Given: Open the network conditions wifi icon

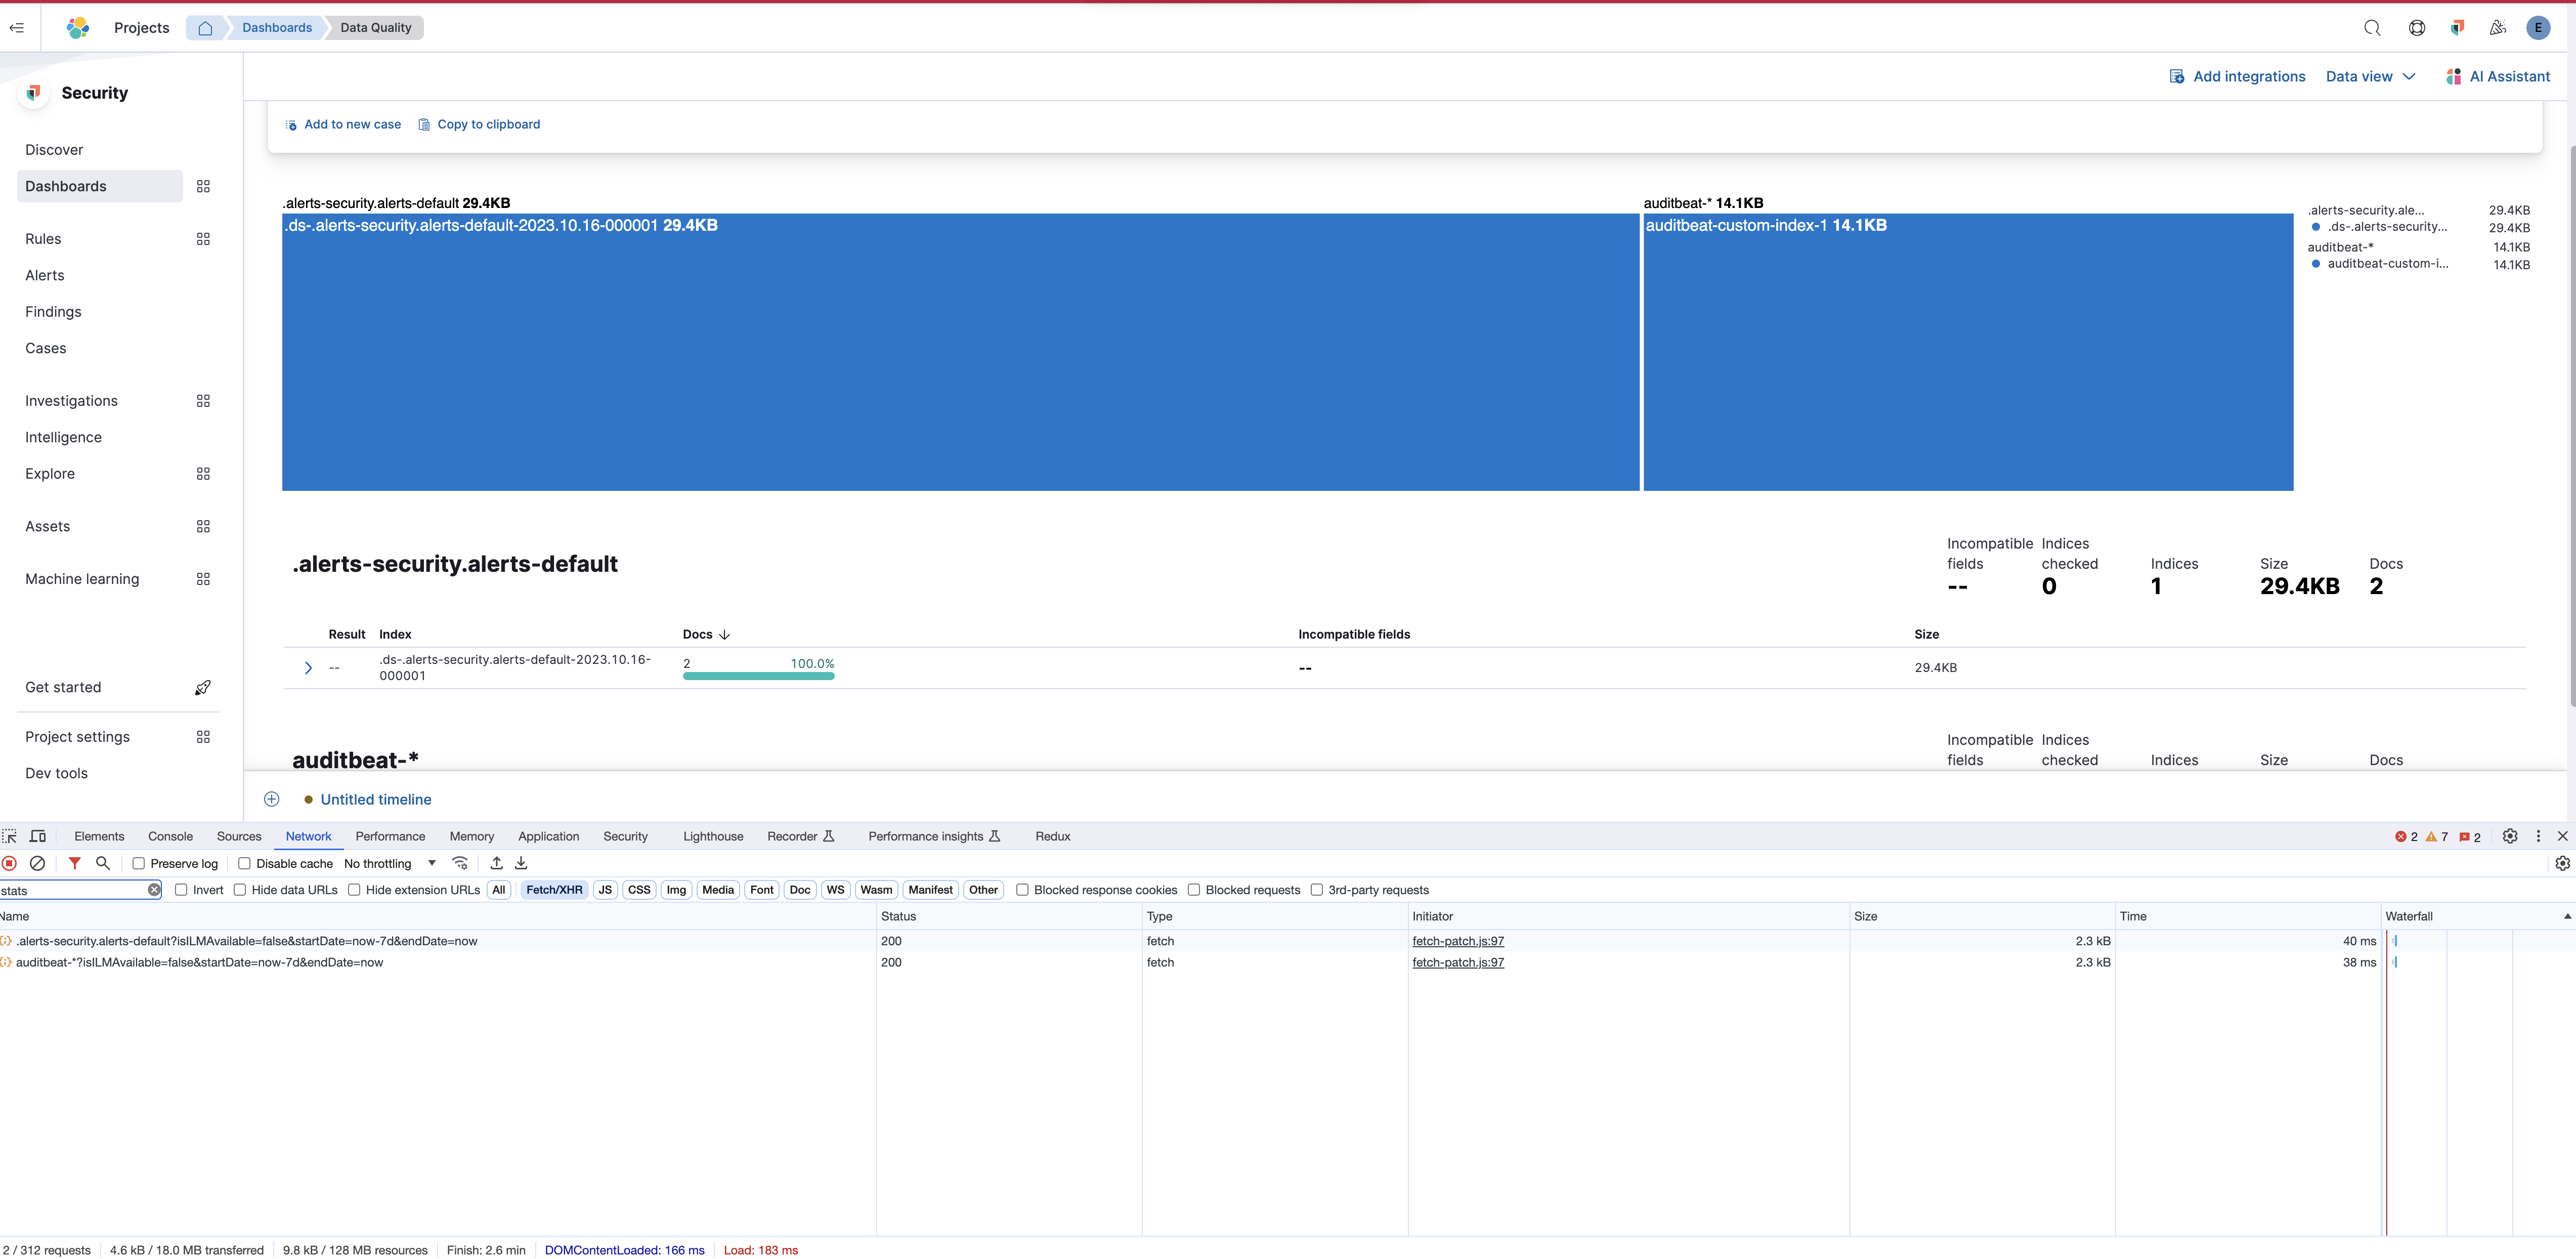Looking at the screenshot, I should [x=460, y=863].
